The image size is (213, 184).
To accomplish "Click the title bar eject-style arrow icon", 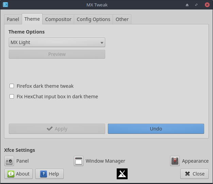I will pos(187,5).
